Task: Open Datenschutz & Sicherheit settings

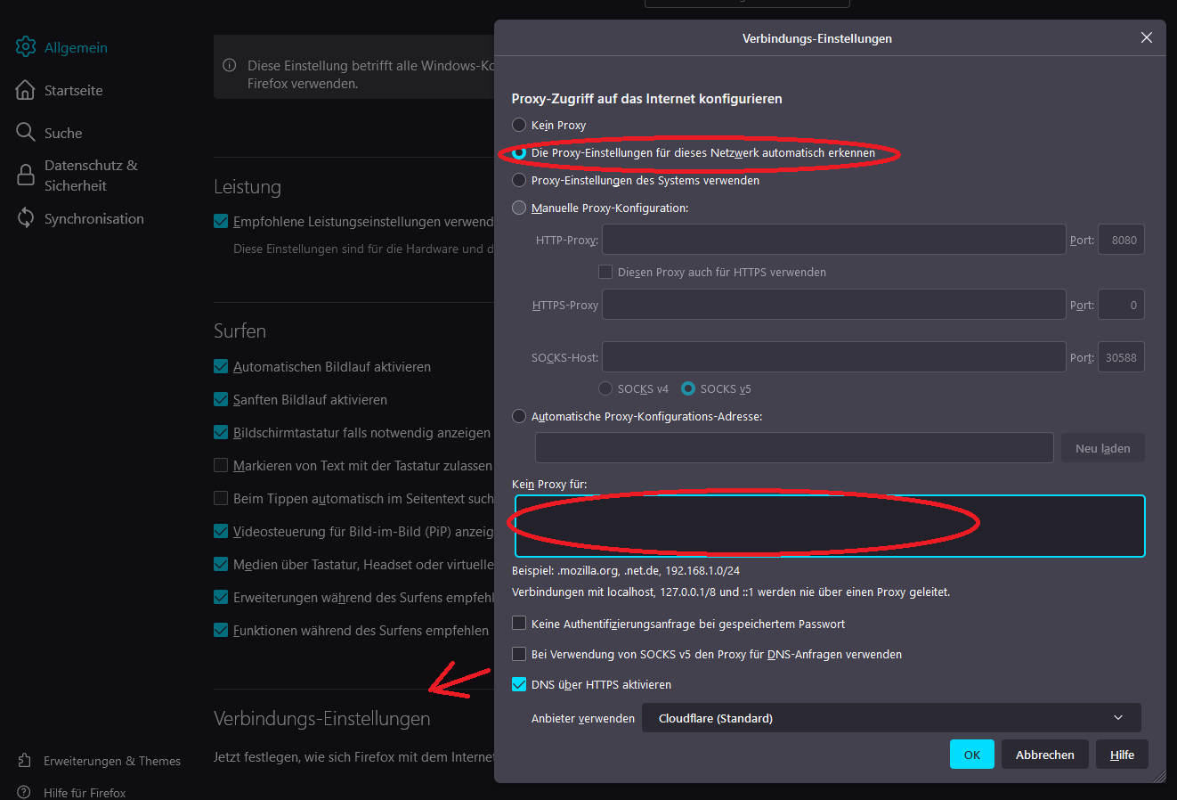Action: tap(91, 176)
